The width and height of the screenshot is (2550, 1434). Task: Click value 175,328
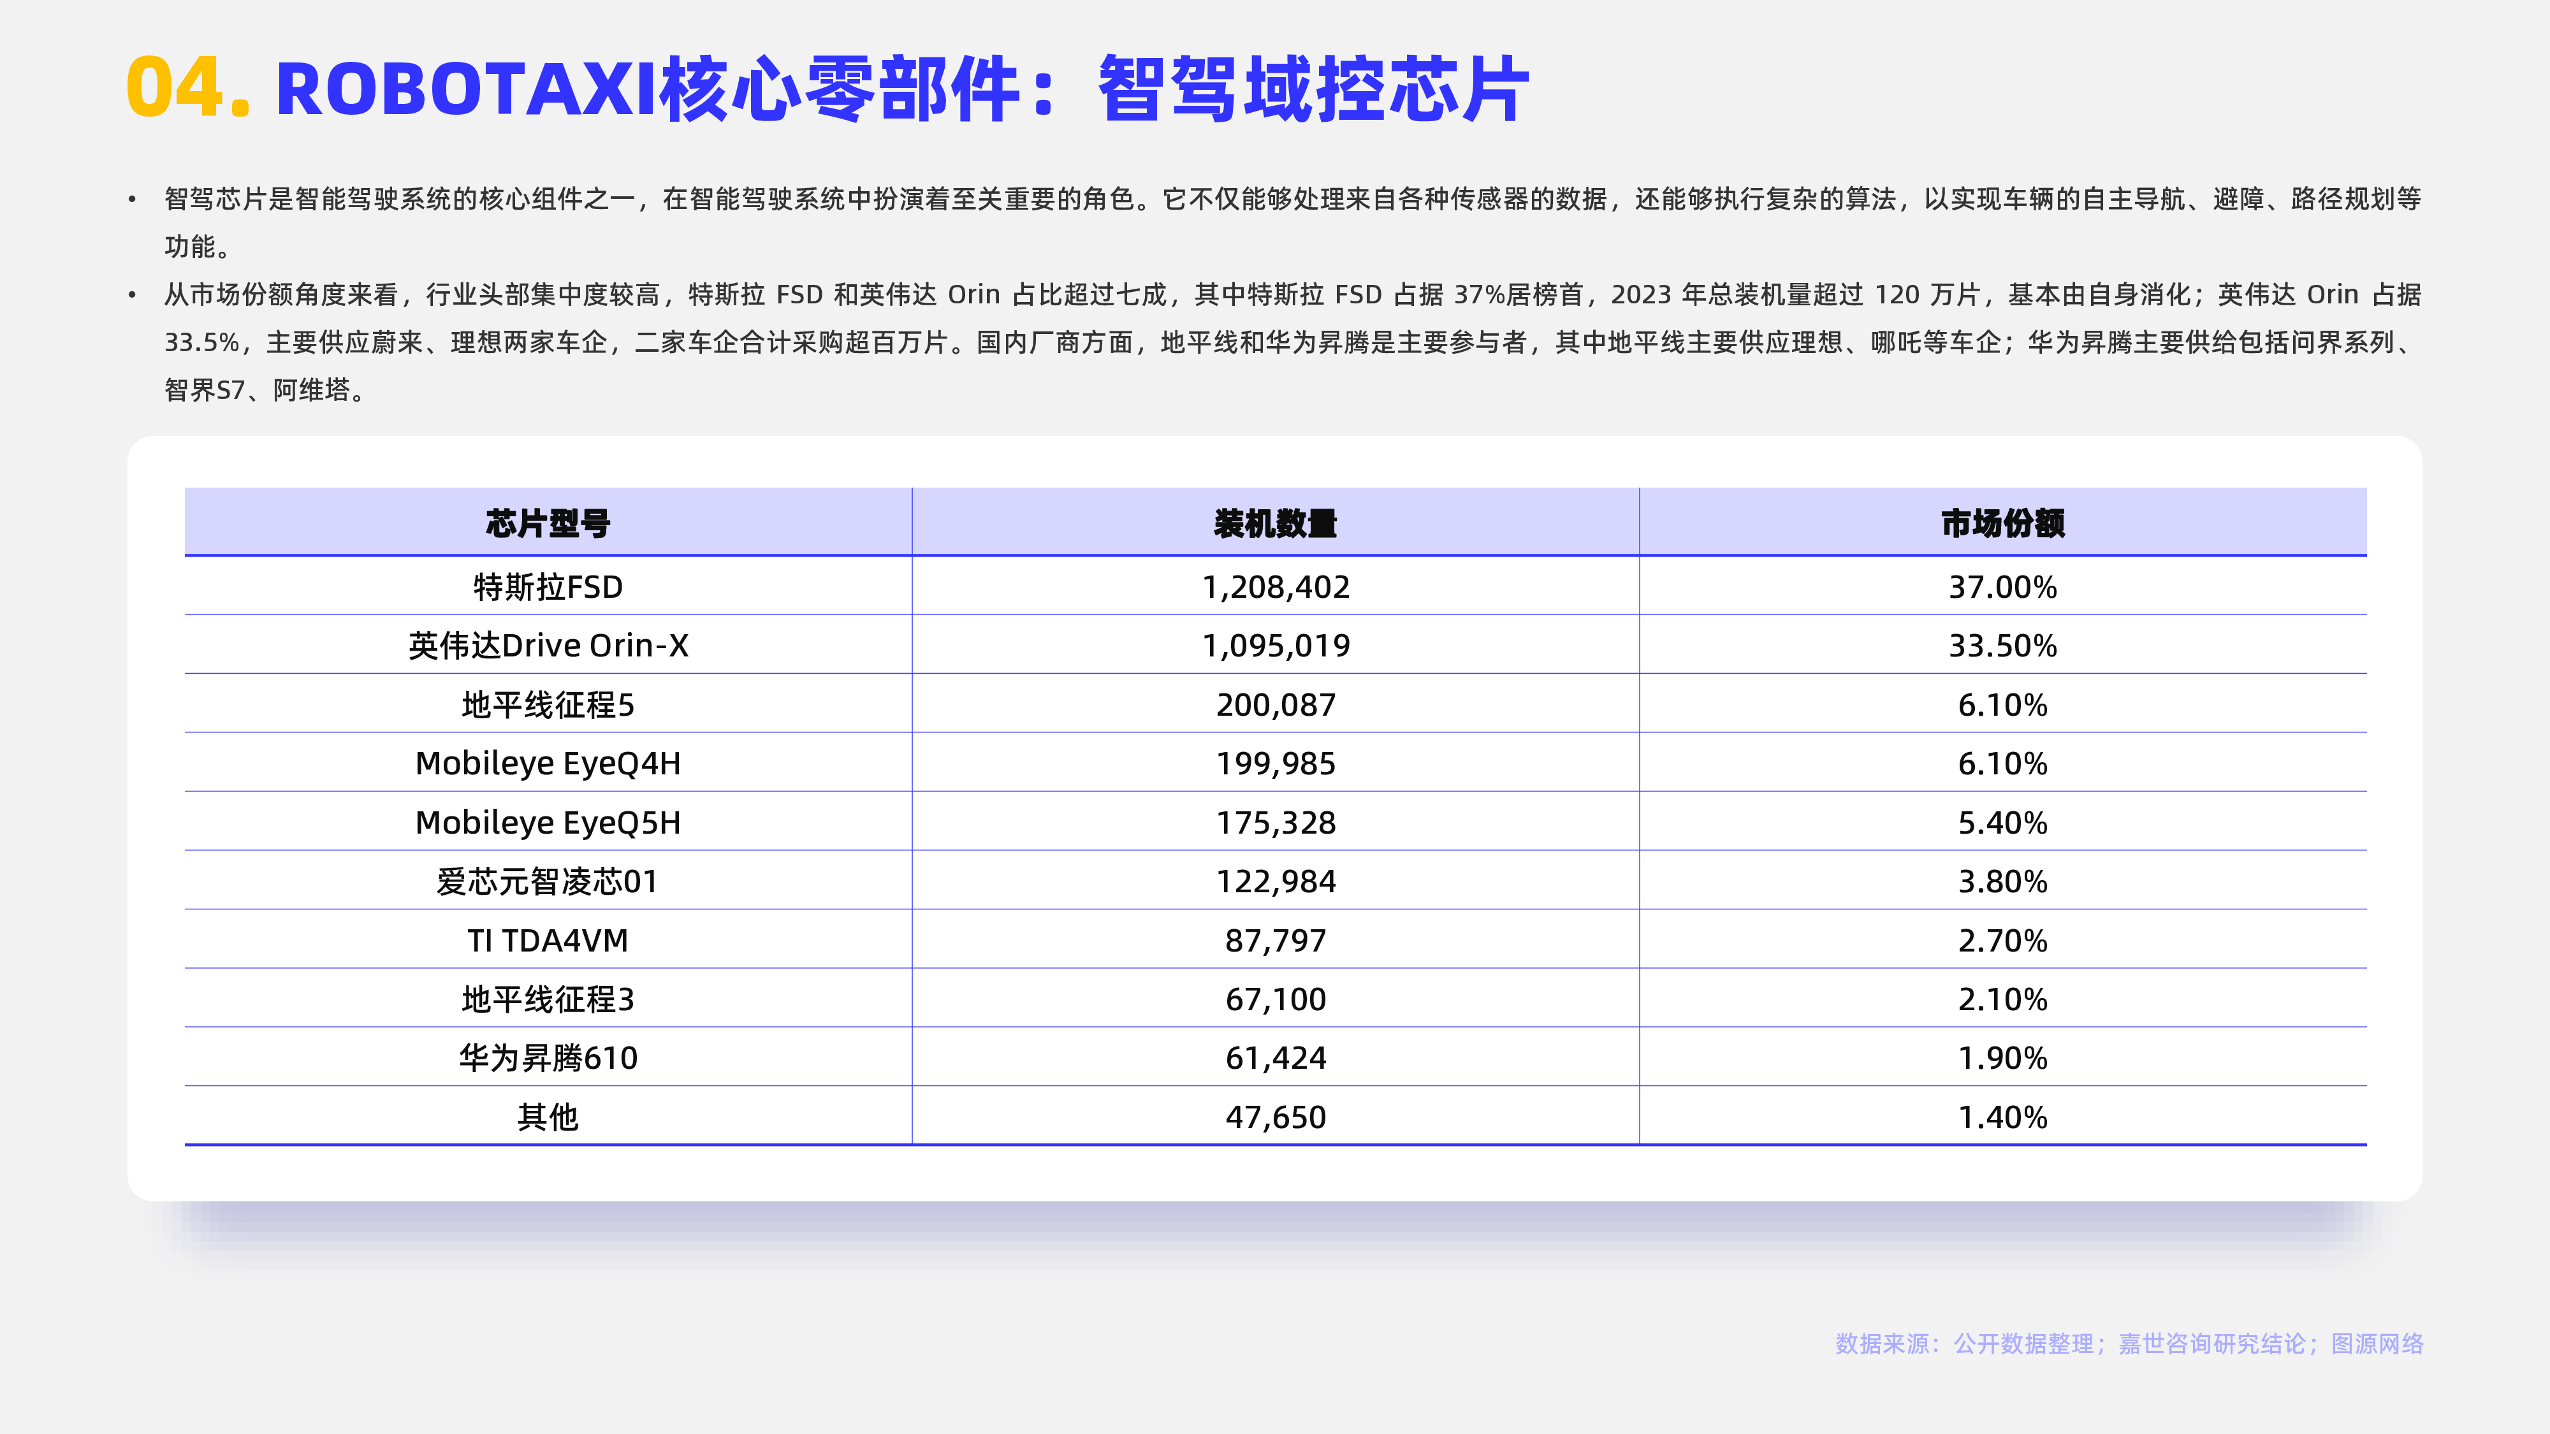coord(1275,822)
